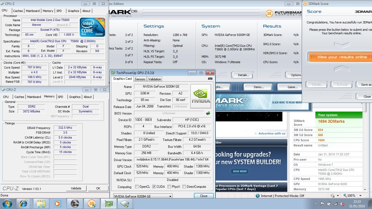The image size is (372, 209).
Task: Click the 1694 3DMarks score text
Action: pyautogui.click(x=331, y=121)
